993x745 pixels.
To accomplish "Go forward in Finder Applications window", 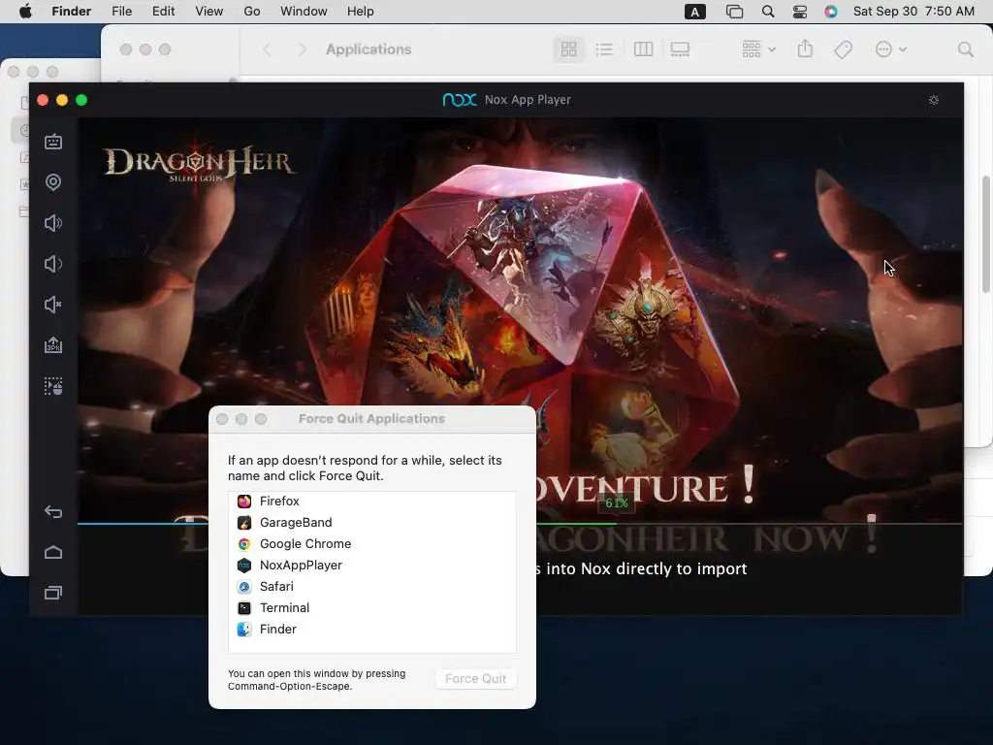I will [x=303, y=49].
